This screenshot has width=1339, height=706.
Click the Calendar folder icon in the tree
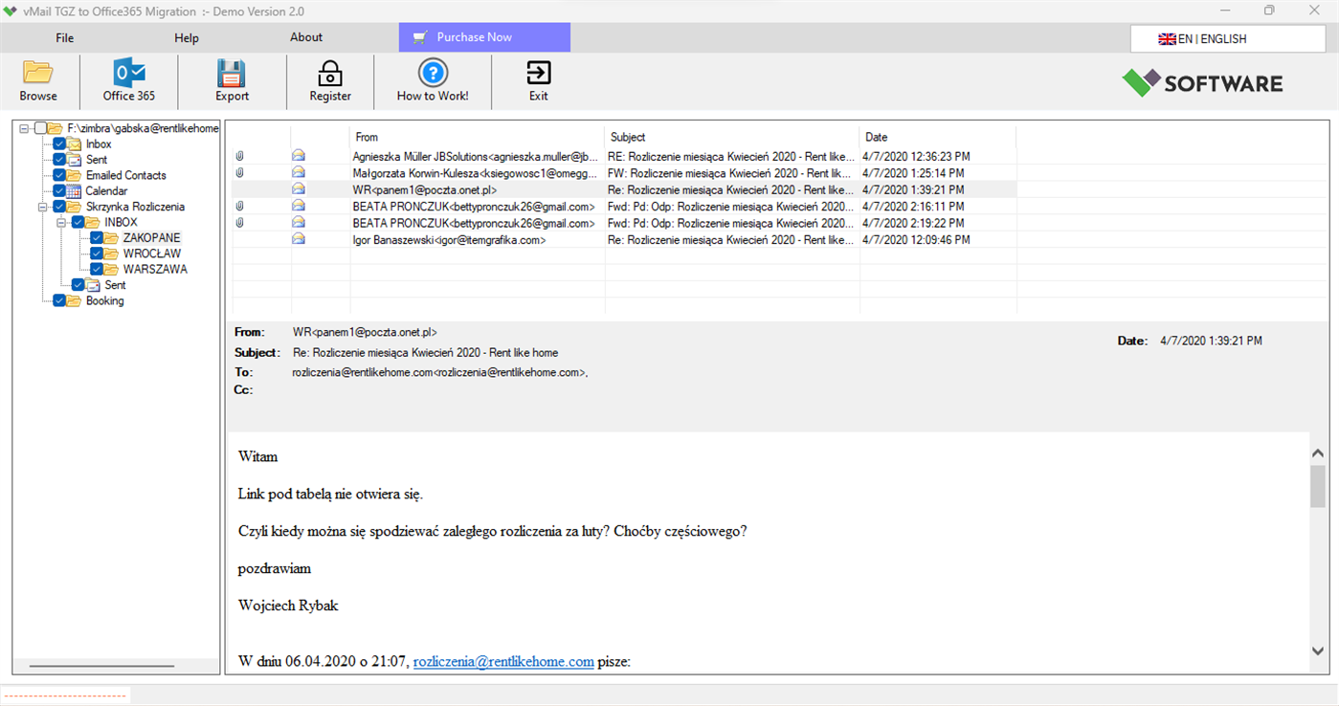[76, 190]
